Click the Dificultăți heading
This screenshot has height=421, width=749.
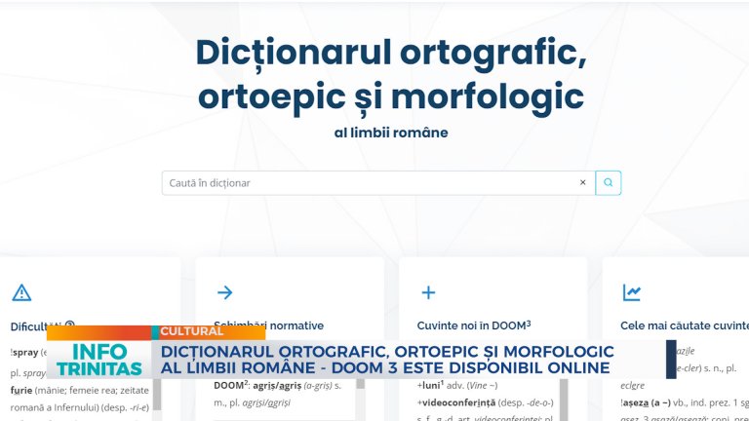36,326
